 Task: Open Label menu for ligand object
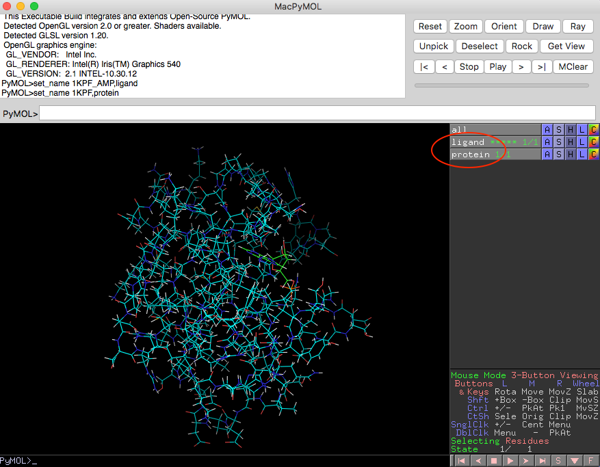click(582, 142)
